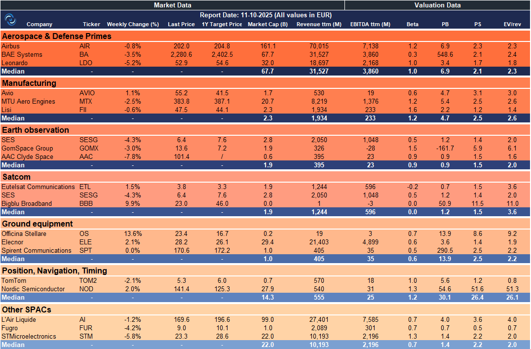Click GomSpace PB value -161.7
531x349 pixels.
445,149
